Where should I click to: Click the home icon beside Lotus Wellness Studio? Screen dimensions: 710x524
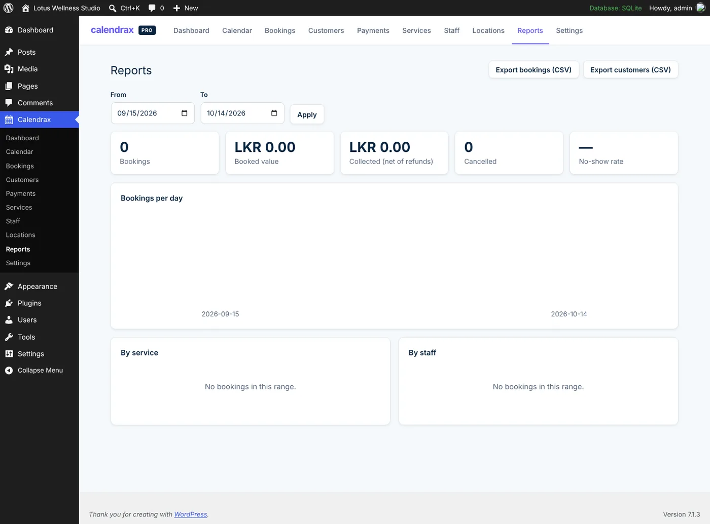tap(25, 8)
